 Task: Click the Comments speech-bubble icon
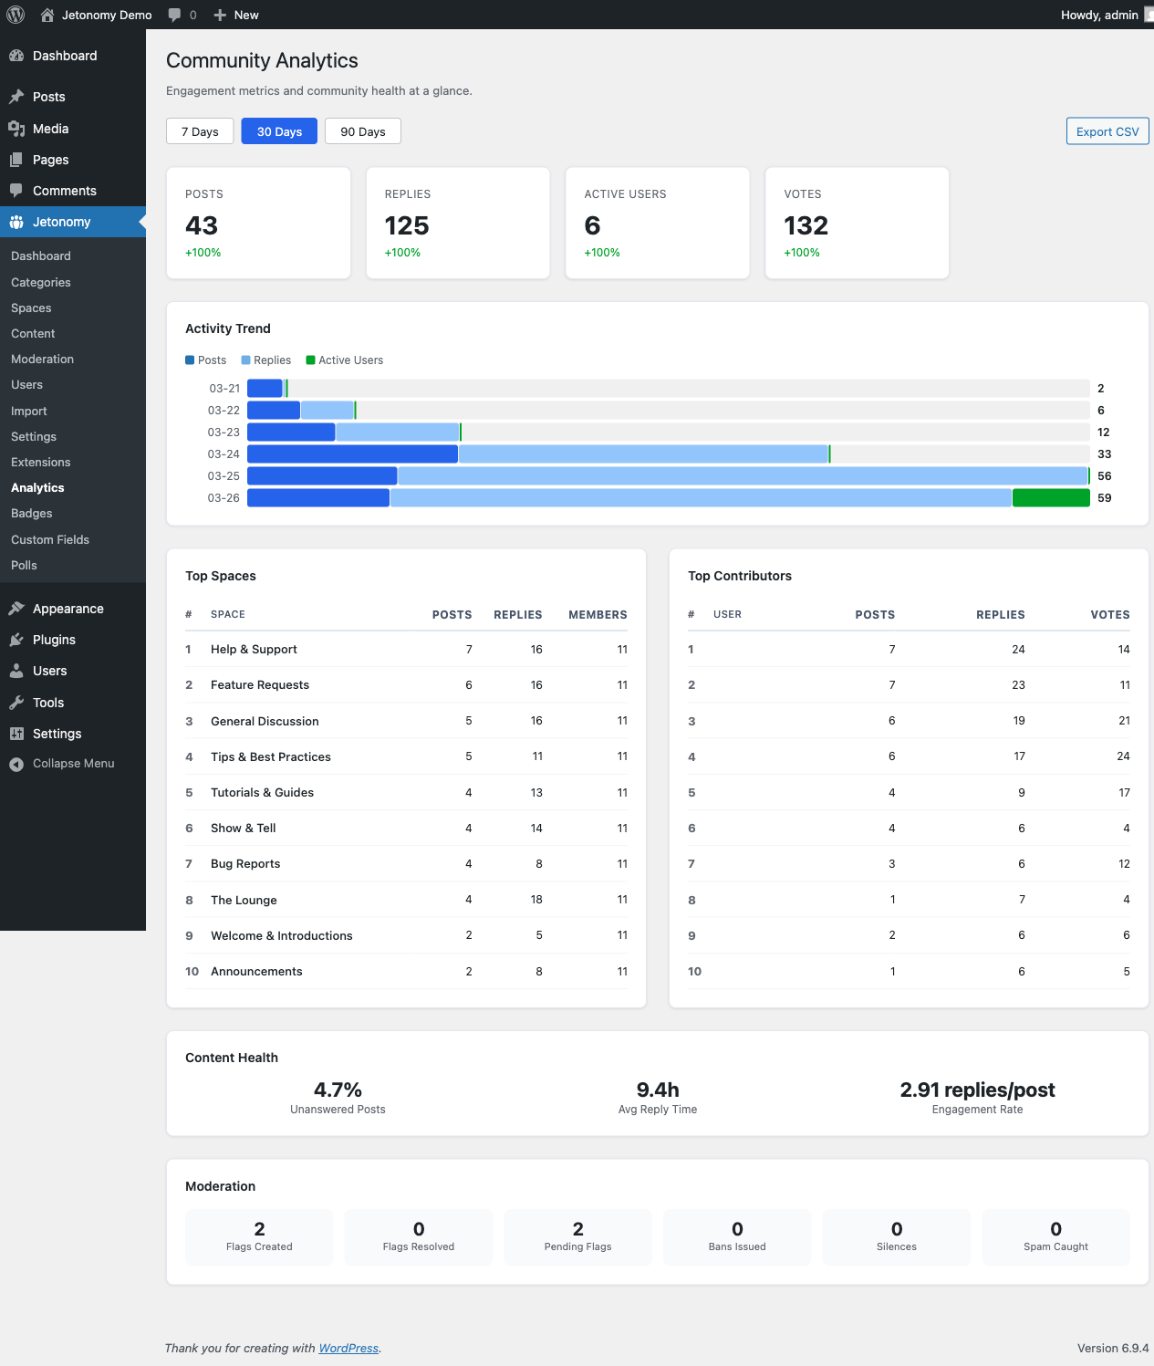click(x=16, y=190)
